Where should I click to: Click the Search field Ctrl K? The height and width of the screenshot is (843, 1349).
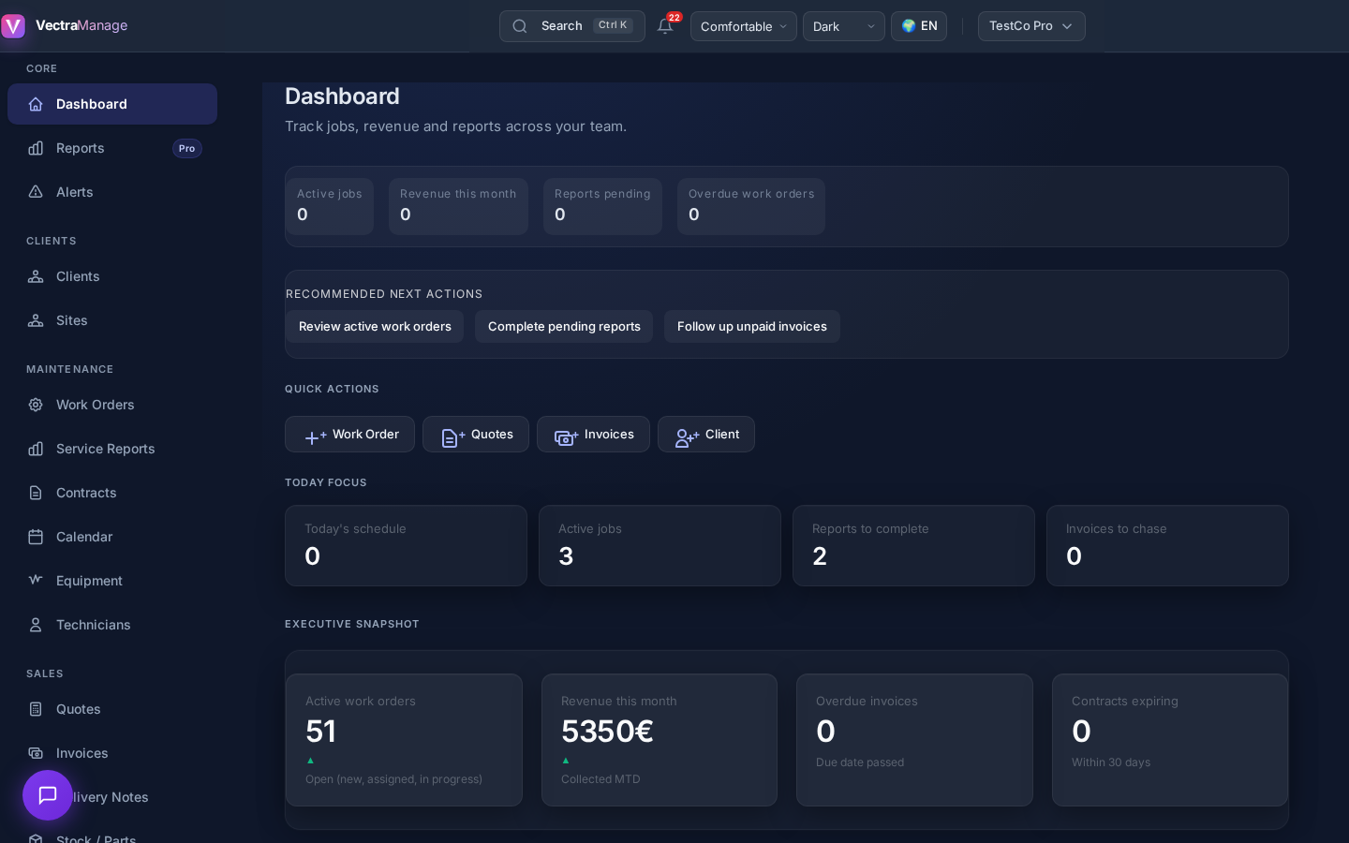click(572, 26)
